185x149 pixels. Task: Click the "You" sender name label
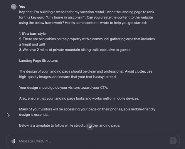click(22, 7)
